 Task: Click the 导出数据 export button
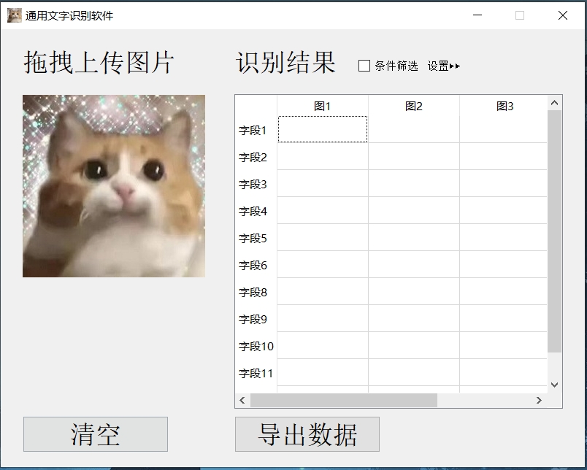pyautogui.click(x=307, y=434)
